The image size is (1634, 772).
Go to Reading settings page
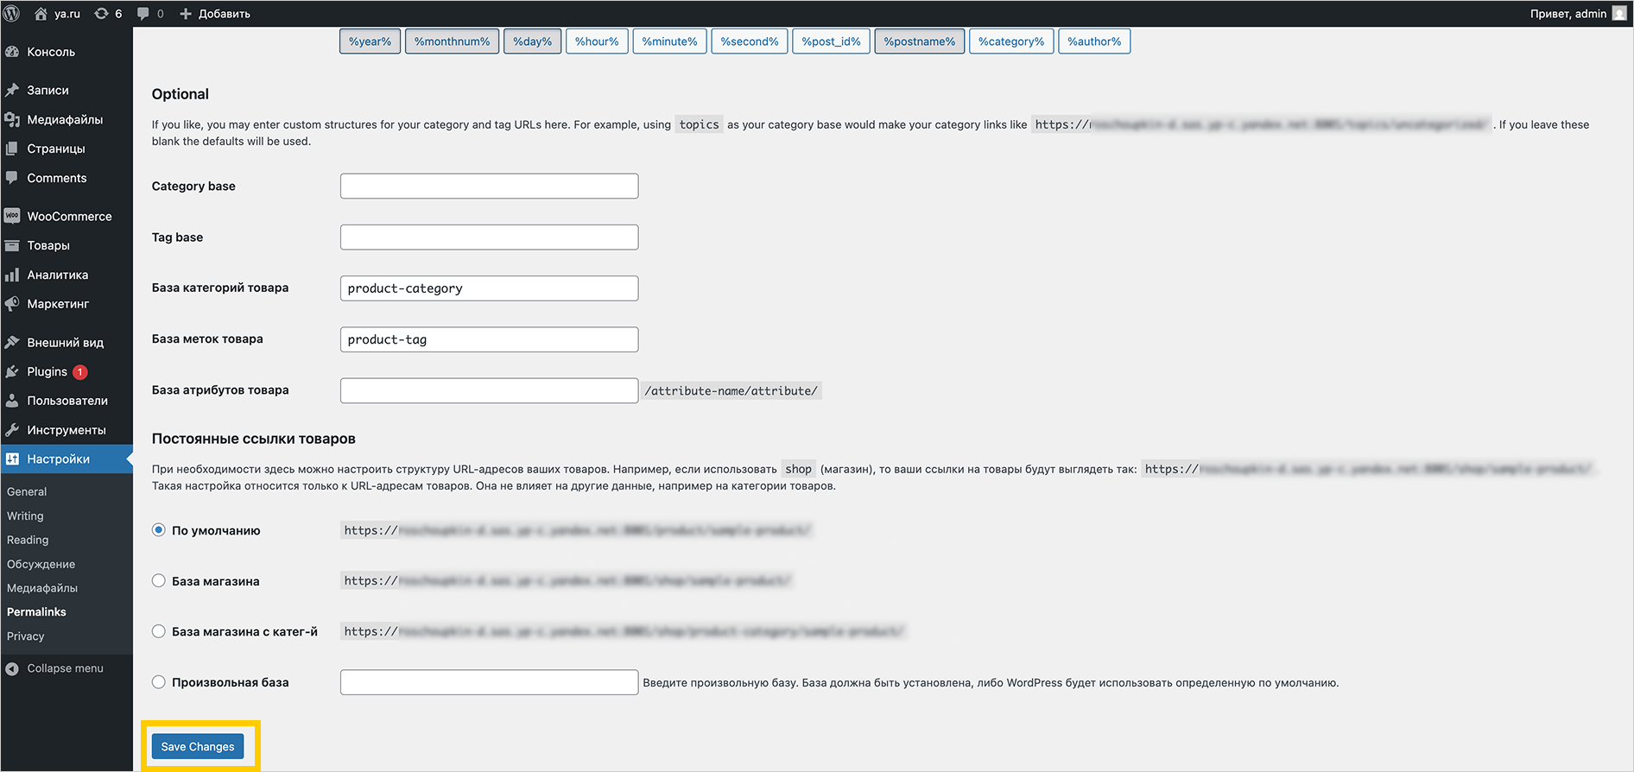28,540
